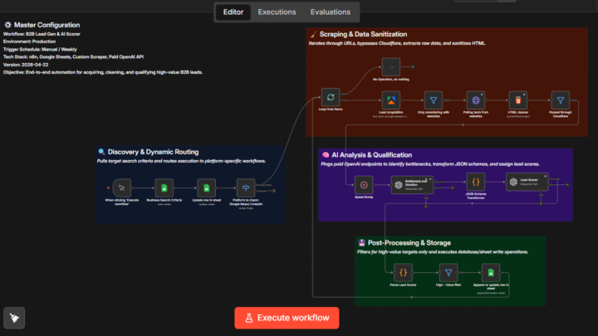Click the tidy-up broom button

point(14,318)
